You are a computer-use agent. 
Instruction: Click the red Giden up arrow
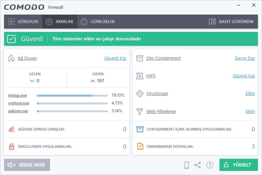tap(93, 81)
